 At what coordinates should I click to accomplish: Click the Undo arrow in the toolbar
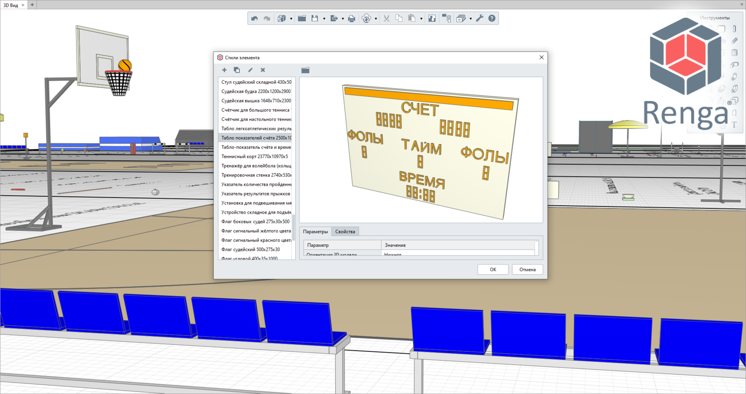254,19
